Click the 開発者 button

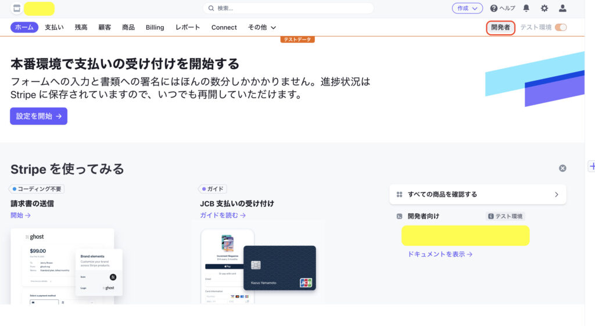[x=500, y=27]
